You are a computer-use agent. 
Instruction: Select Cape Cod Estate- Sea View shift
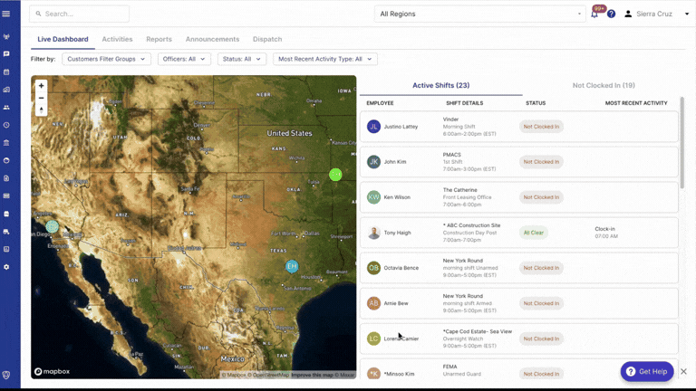tap(478, 339)
